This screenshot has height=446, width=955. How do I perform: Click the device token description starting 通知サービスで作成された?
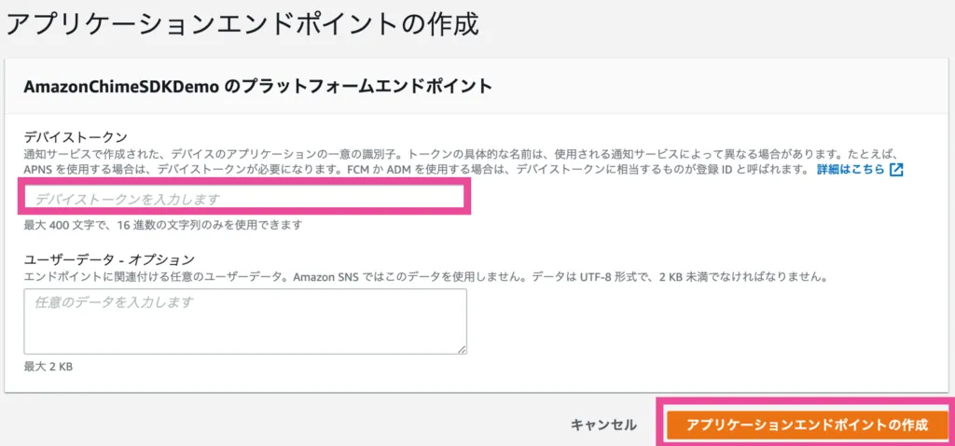click(x=373, y=152)
